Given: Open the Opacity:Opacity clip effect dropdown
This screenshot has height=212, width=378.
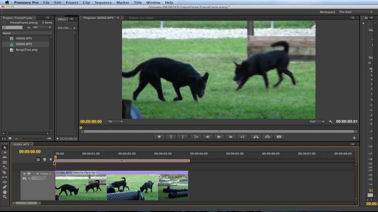Looking at the screenshot, I should pyautogui.click(x=85, y=173).
